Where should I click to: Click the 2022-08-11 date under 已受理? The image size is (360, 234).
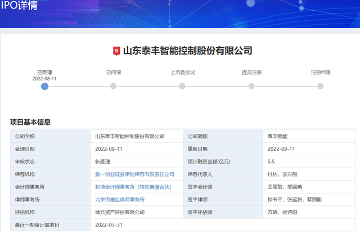pyautogui.click(x=44, y=79)
